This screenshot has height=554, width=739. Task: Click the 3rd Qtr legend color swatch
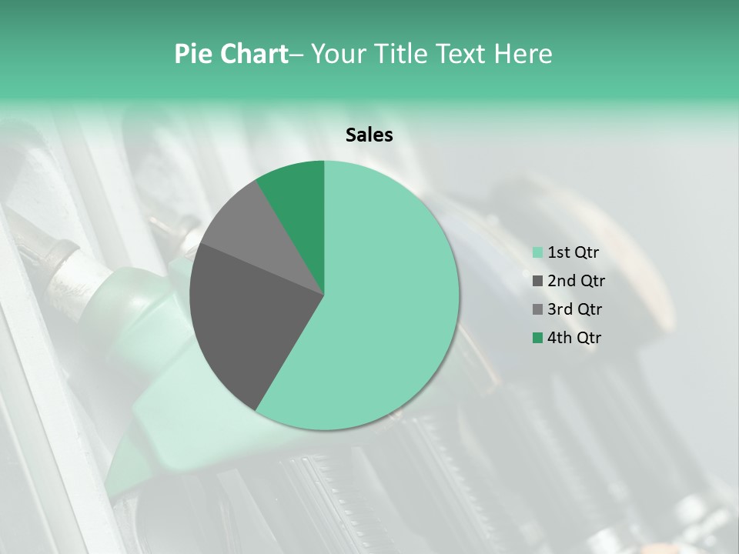pos(538,309)
